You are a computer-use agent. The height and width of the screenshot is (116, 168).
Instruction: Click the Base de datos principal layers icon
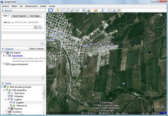click(8, 87)
